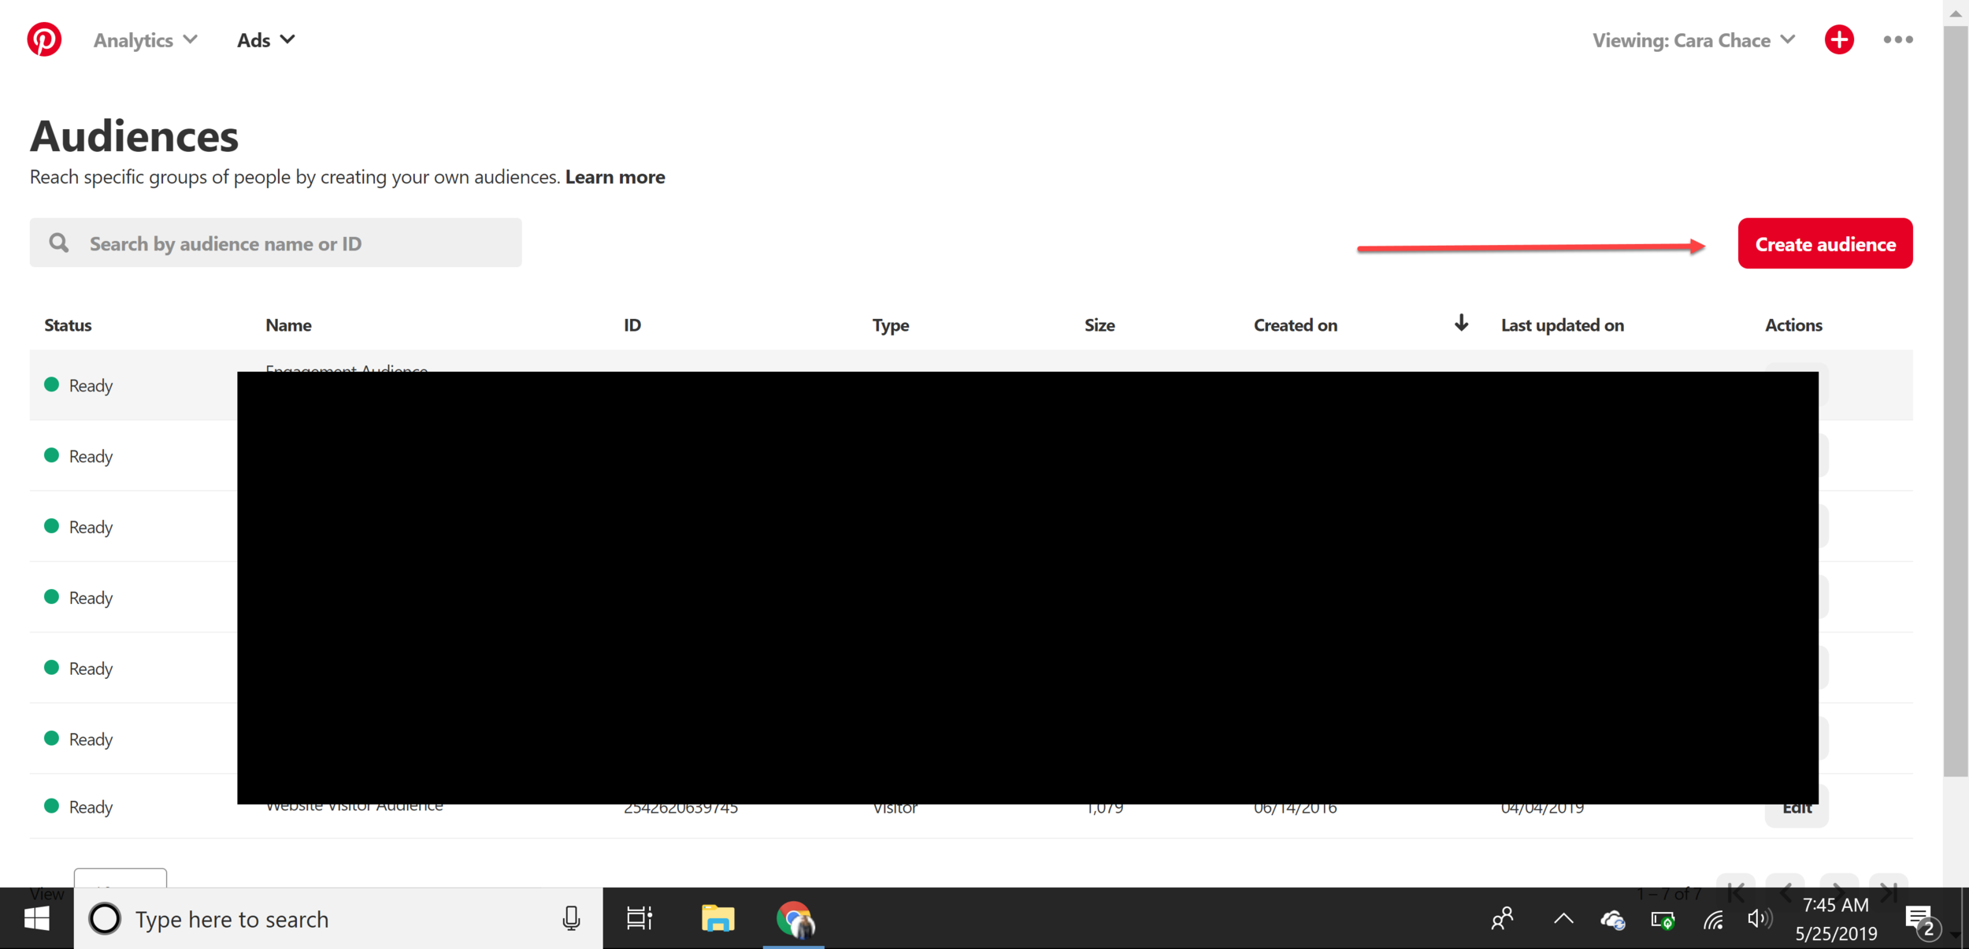Click the battery status tray icon
1969x949 pixels.
[1663, 919]
